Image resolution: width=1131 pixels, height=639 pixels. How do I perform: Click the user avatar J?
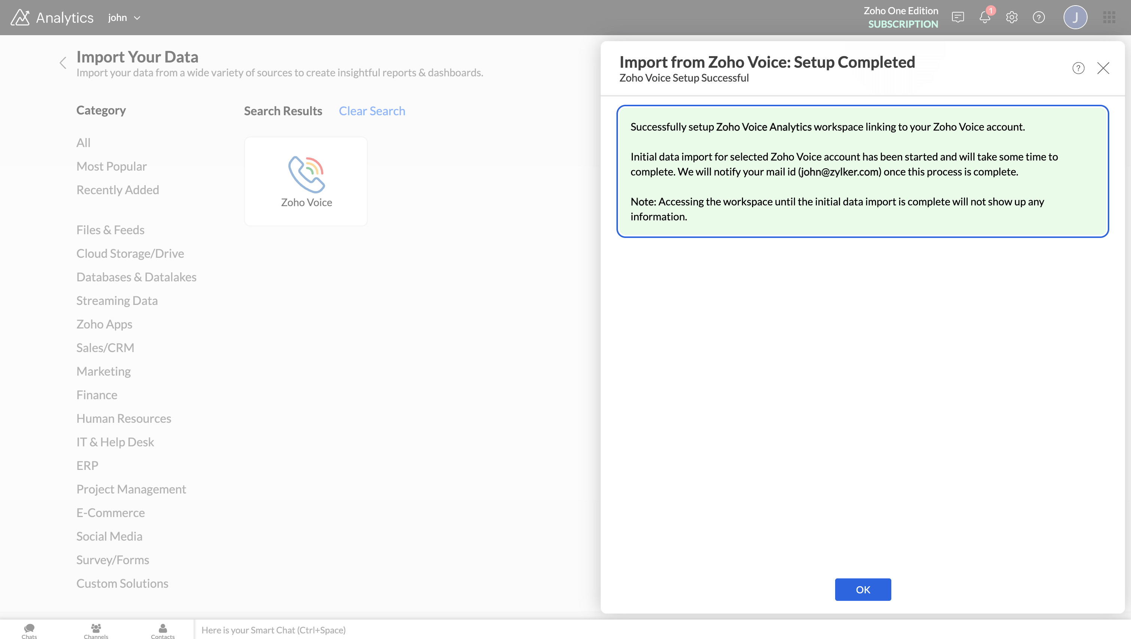(1075, 18)
